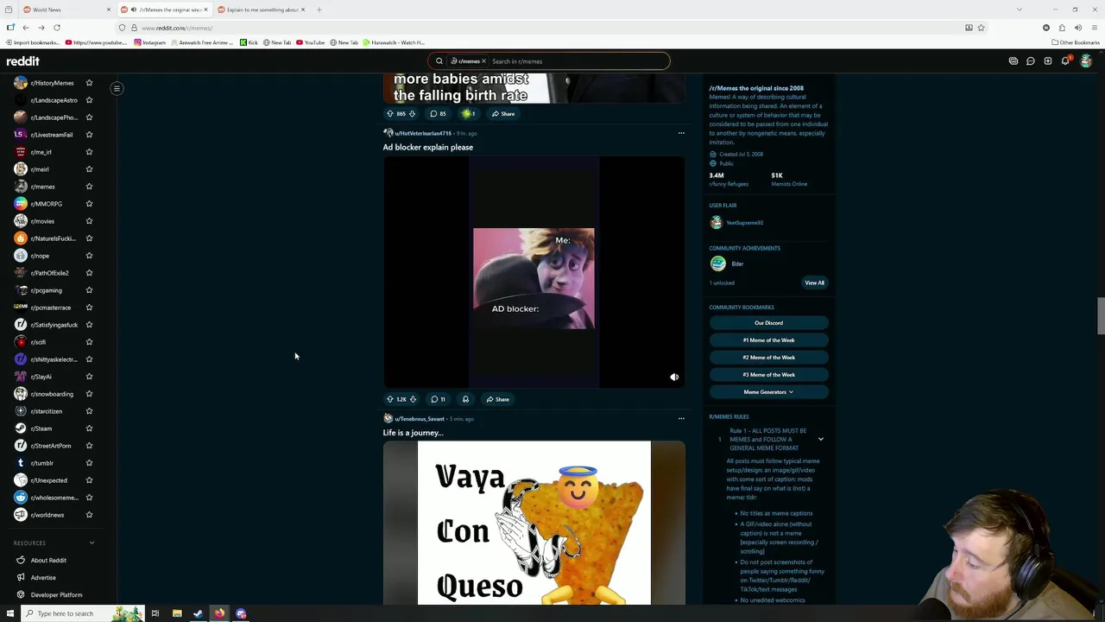
Task: Expand the Meme Generators dropdown
Action: click(768, 392)
